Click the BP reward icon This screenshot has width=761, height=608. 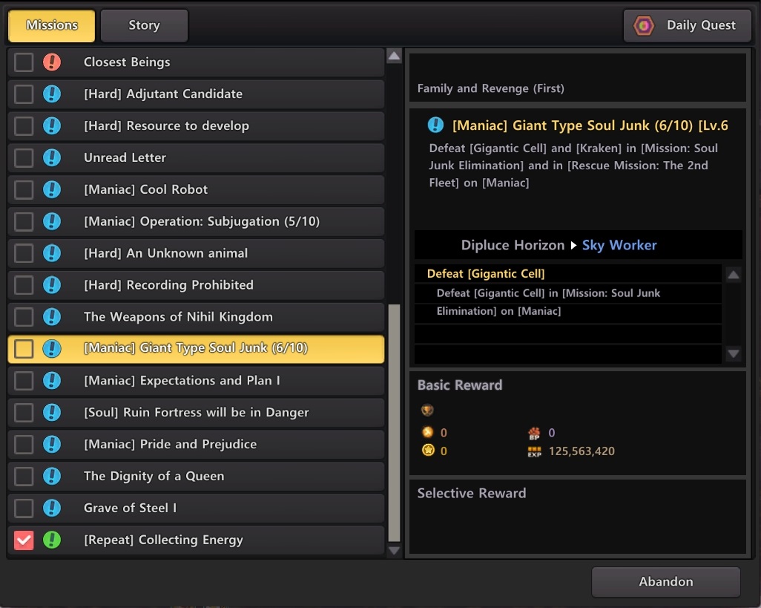[x=534, y=433]
